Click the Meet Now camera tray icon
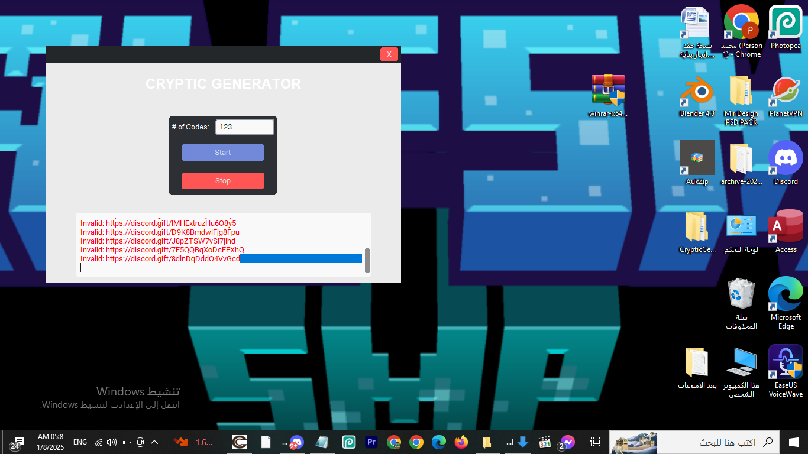 pyautogui.click(x=140, y=442)
